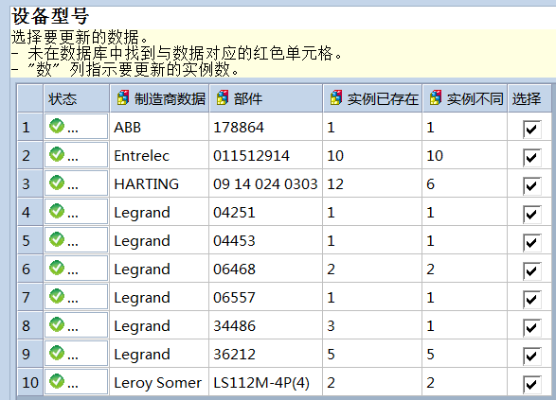
Task: Deselect the Legrand 36212 row checkbox
Action: pyautogui.click(x=532, y=356)
